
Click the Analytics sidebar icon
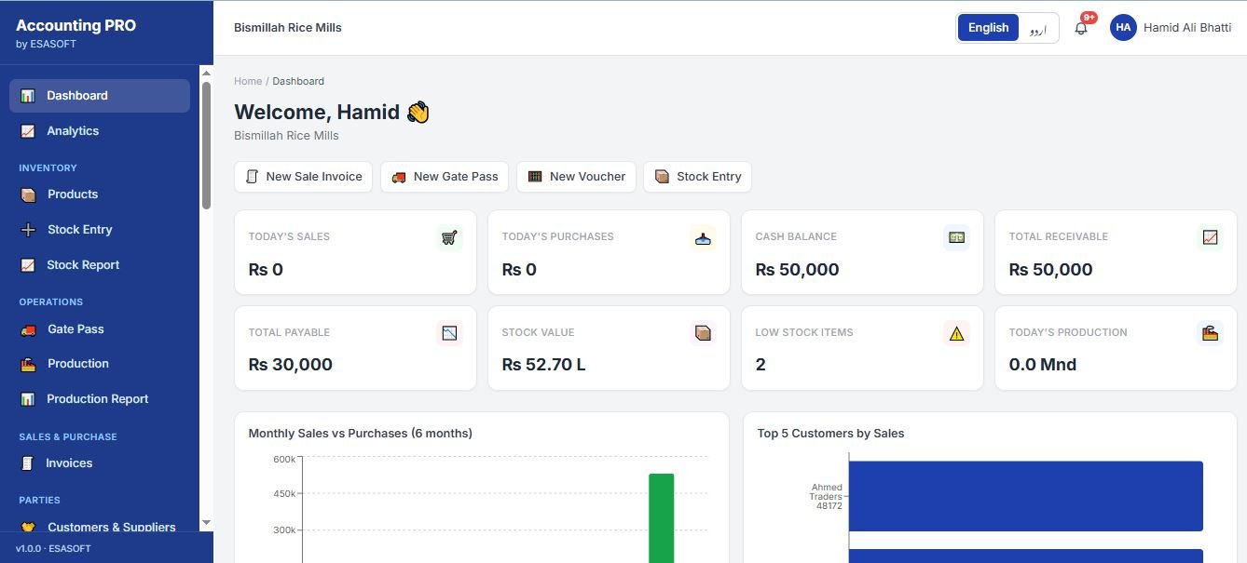(28, 131)
